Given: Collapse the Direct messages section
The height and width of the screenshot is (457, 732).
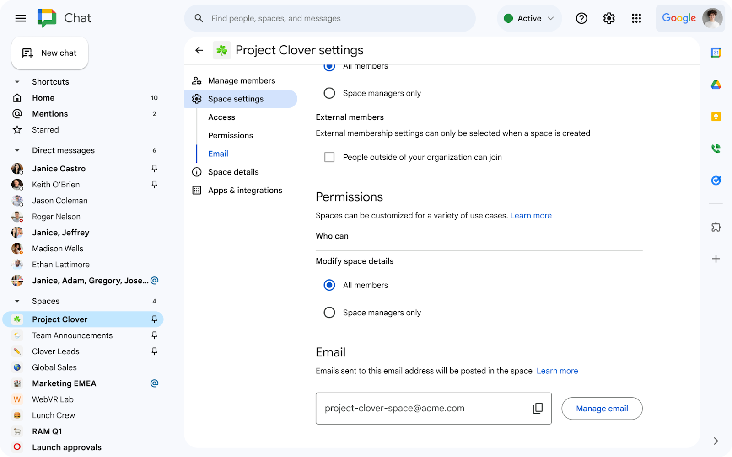Looking at the screenshot, I should pos(17,150).
